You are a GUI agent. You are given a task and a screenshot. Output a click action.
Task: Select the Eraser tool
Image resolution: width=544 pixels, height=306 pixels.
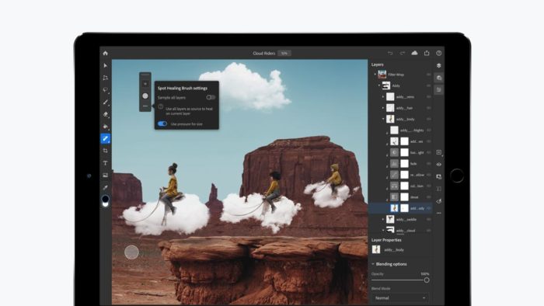(x=105, y=114)
